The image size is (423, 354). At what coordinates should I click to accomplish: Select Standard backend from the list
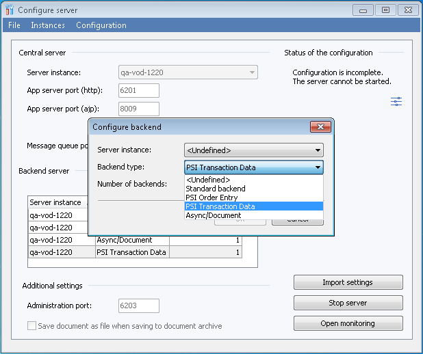click(x=216, y=189)
